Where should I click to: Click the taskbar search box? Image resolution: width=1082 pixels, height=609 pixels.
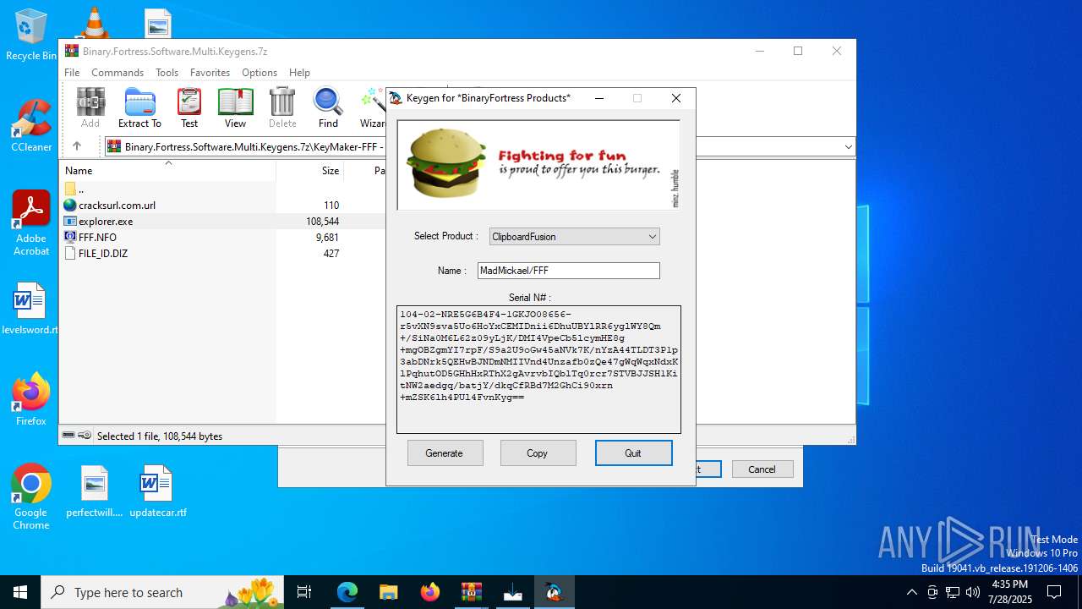(x=164, y=592)
